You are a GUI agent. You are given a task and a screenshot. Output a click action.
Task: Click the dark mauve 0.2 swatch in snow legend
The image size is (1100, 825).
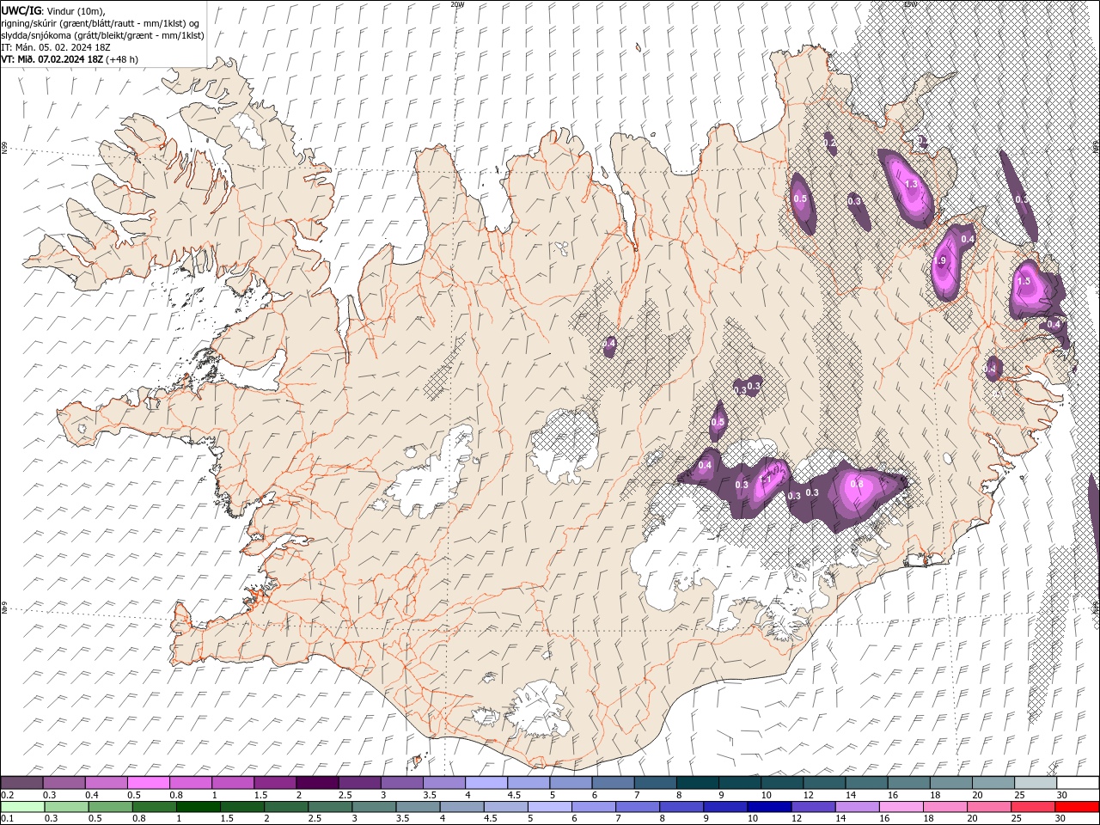click(x=21, y=783)
